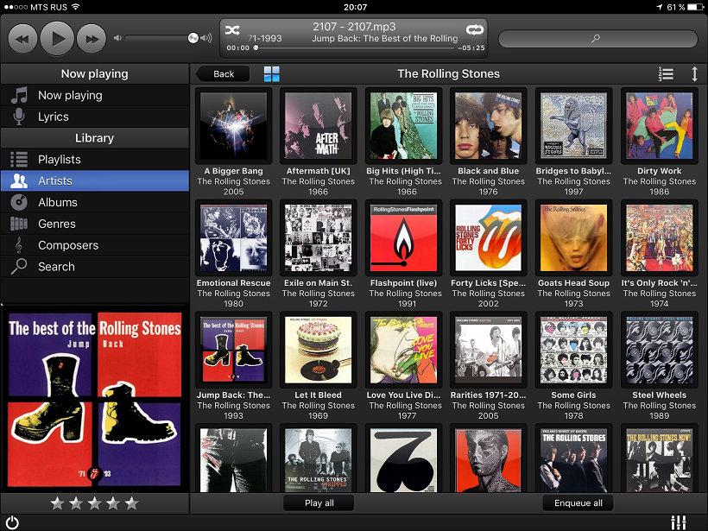This screenshot has width=708, height=531.
Task: Open the Composers library section
Action: point(95,245)
